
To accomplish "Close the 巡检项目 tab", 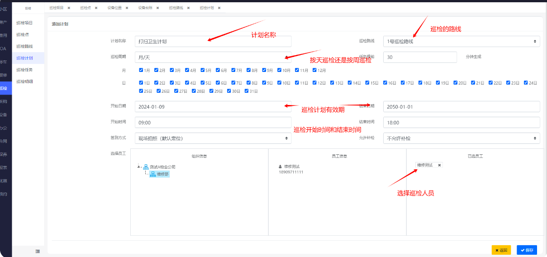I will pyautogui.click(x=69, y=8).
